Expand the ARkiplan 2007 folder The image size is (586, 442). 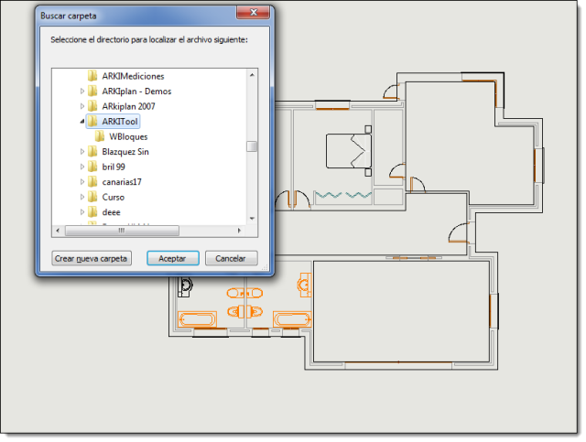[82, 106]
